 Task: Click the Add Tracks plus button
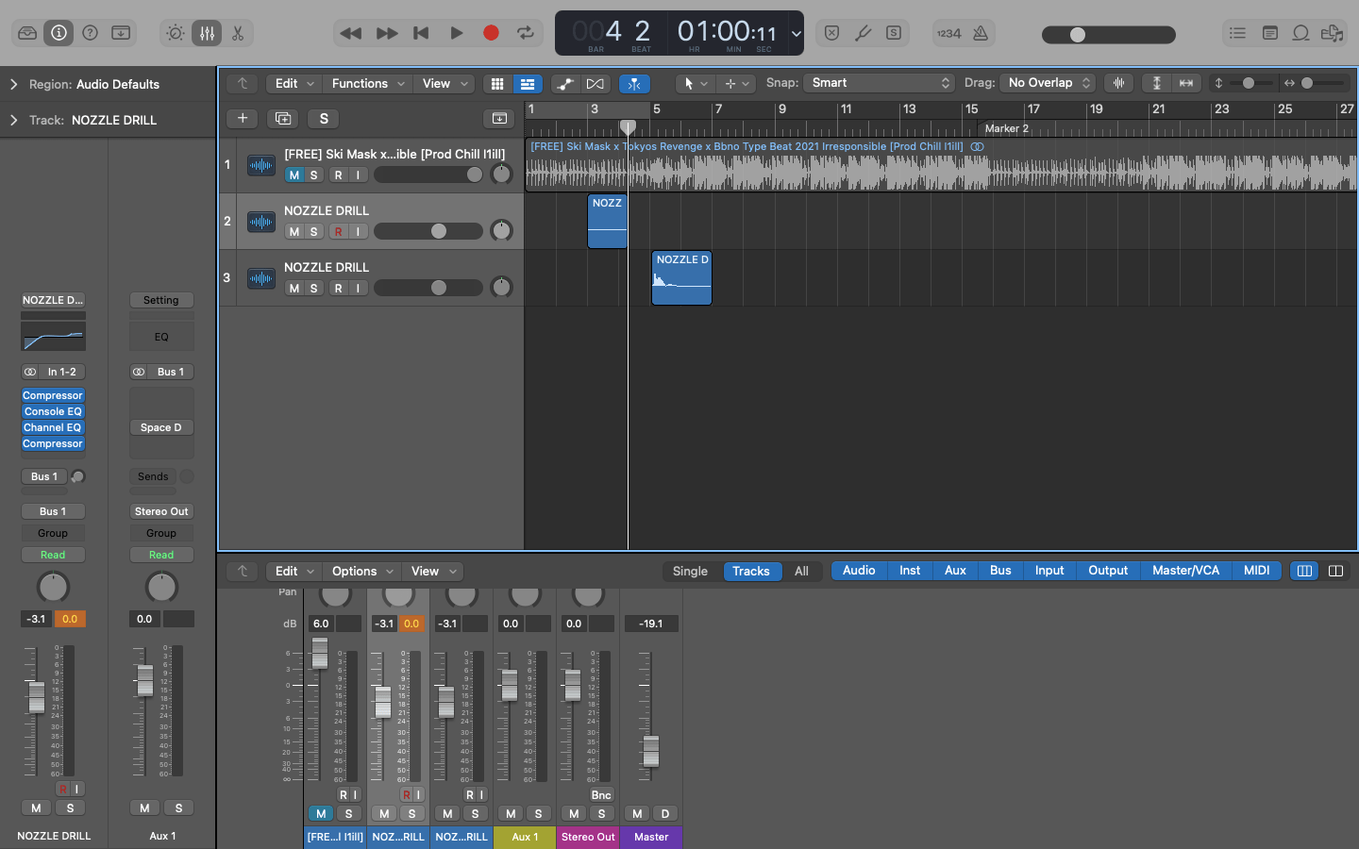(242, 118)
